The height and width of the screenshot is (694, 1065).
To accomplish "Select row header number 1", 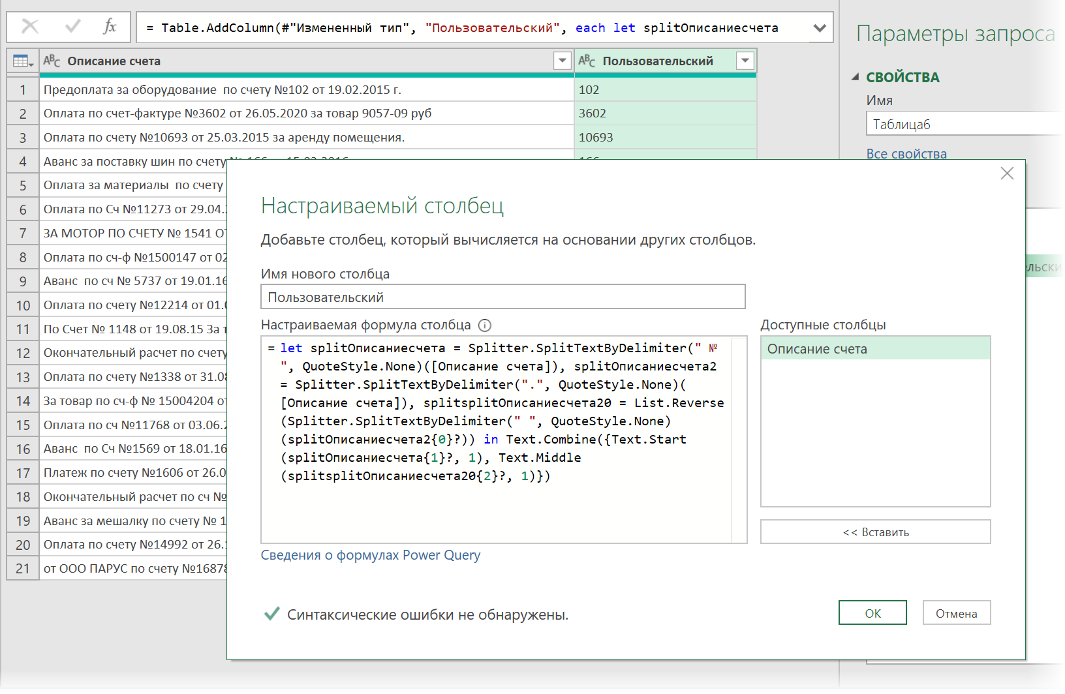I will [23, 90].
